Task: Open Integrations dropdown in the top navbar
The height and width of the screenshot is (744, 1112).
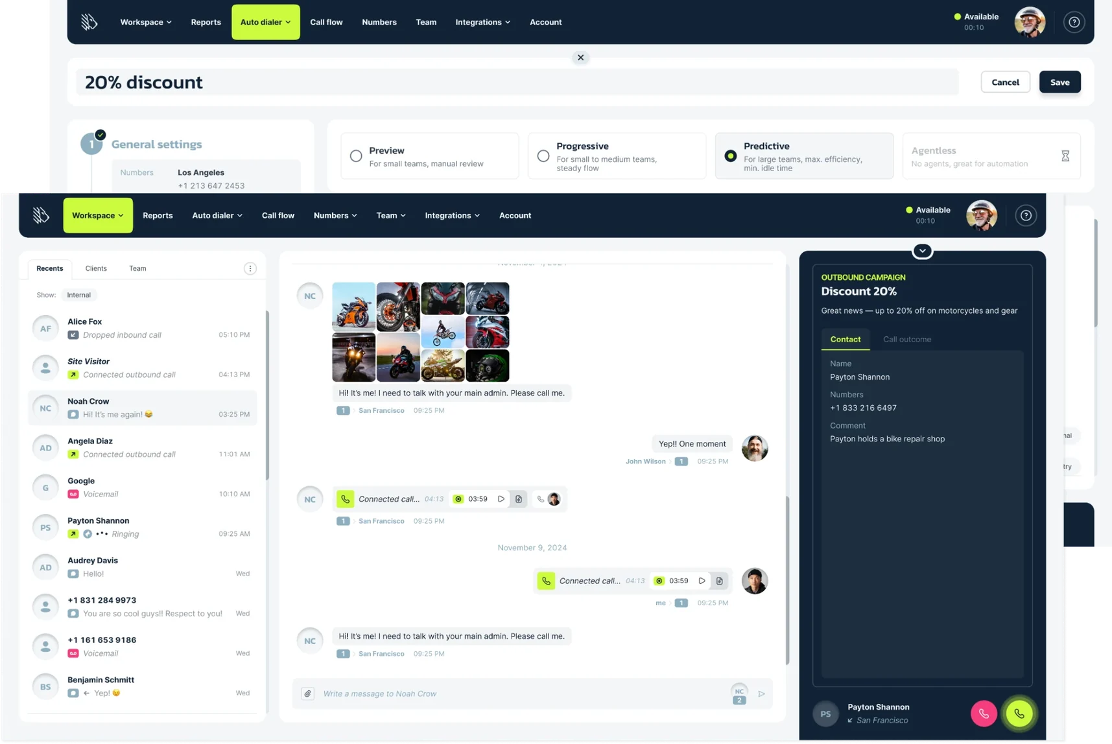Action: tap(483, 22)
